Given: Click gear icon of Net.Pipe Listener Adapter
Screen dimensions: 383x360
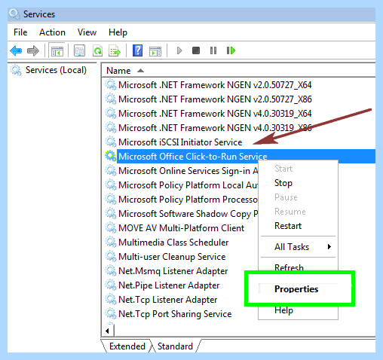Looking at the screenshot, I should tap(111, 285).
